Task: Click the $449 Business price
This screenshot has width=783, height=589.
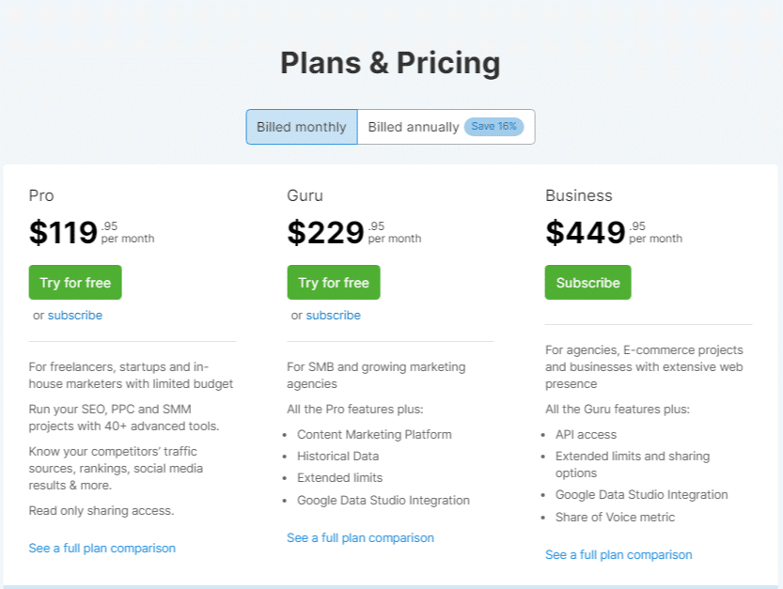Action: (x=585, y=232)
